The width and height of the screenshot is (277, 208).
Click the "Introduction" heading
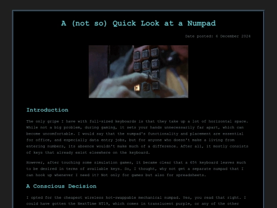coord(47,110)
